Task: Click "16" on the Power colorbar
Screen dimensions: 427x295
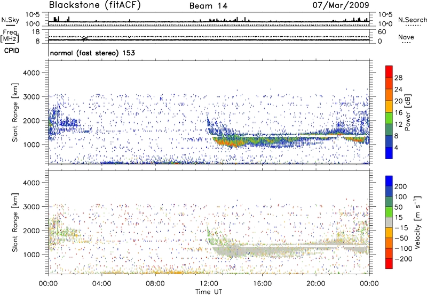Action: click(398, 113)
